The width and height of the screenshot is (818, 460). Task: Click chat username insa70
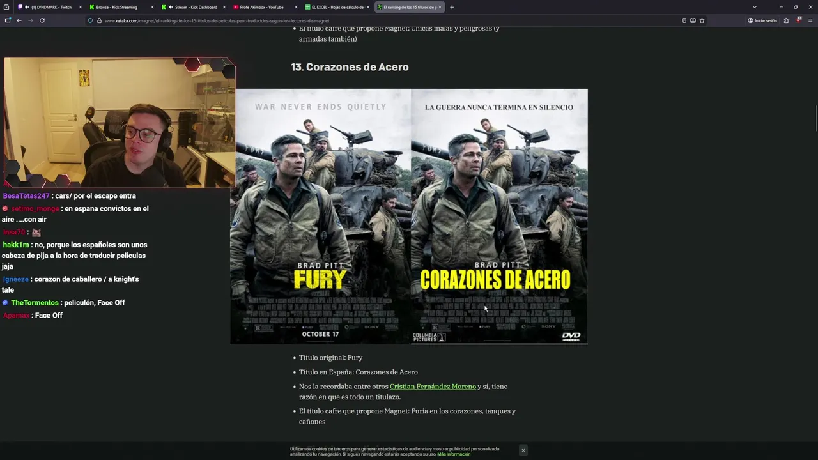(x=14, y=233)
